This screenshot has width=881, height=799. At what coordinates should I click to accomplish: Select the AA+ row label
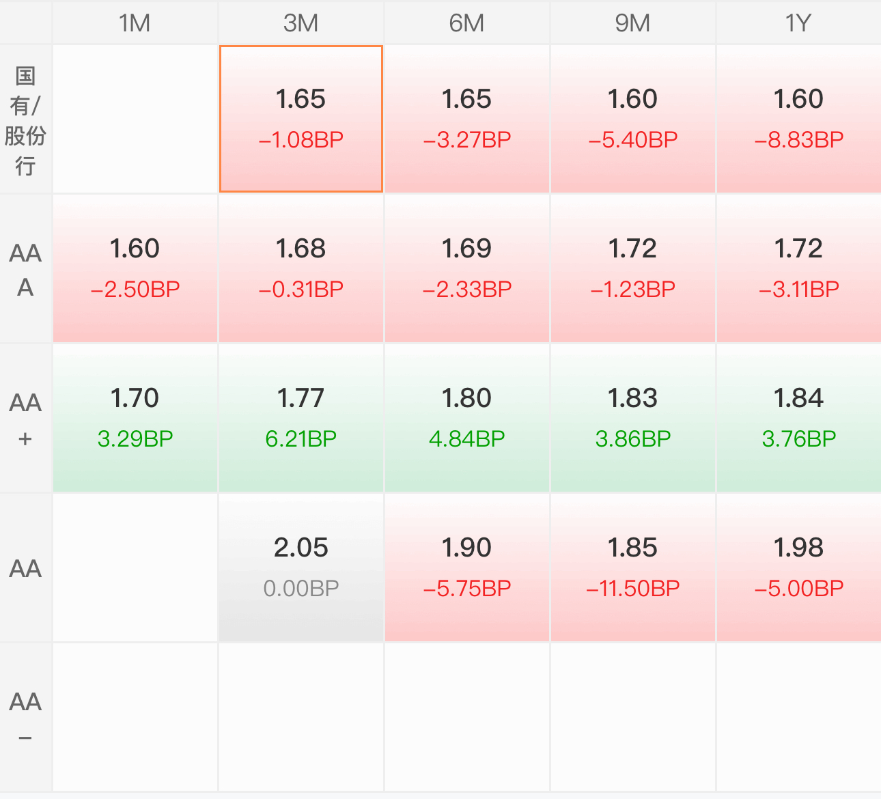point(25,418)
